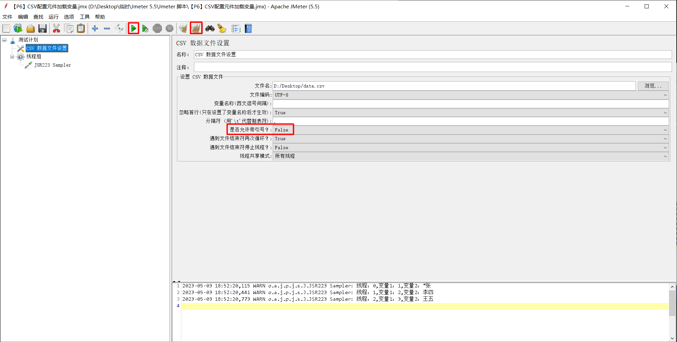Image resolution: width=677 pixels, height=342 pixels.
Task: Cut the selected element with scissors
Action: (56, 29)
